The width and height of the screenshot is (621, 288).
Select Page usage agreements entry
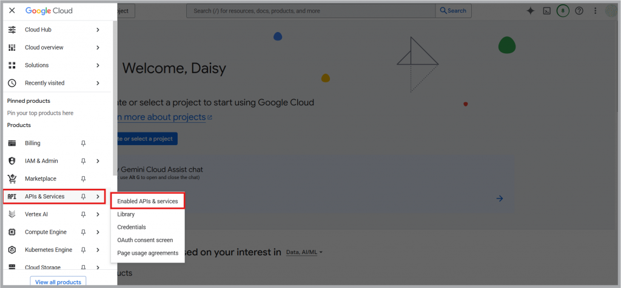click(148, 253)
